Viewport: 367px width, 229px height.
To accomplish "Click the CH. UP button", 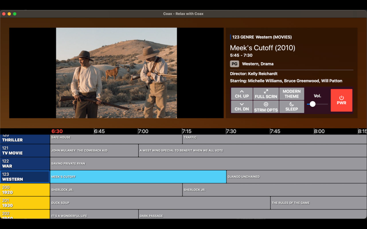I will (242, 94).
